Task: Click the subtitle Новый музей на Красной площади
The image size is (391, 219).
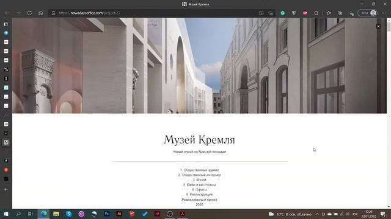Action: point(200,151)
